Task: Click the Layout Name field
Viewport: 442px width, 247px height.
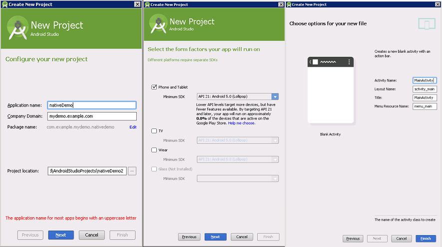Action: pos(425,89)
